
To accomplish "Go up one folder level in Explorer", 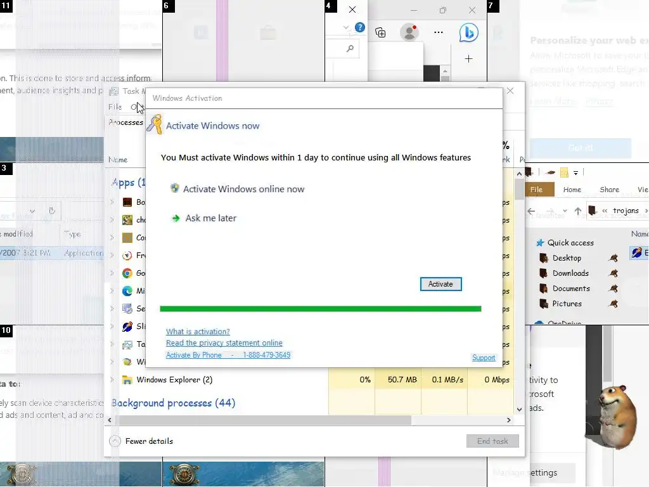I will 578,211.
